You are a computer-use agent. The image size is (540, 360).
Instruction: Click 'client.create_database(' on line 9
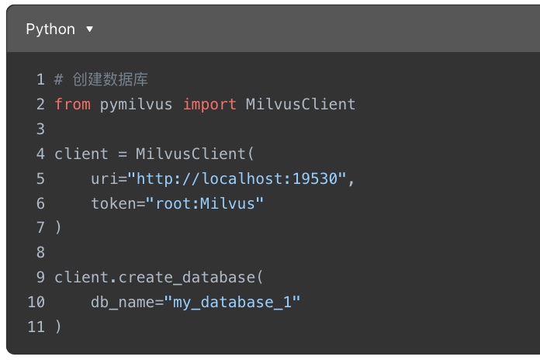pos(159,277)
